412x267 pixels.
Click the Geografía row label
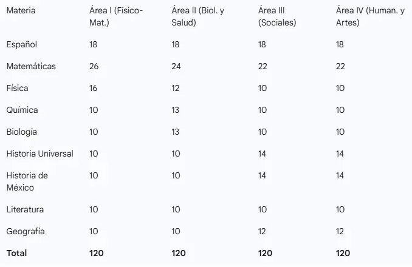[26, 231]
